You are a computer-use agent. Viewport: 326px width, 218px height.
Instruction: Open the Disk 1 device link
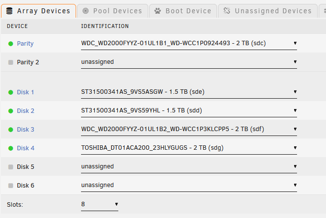26,92
